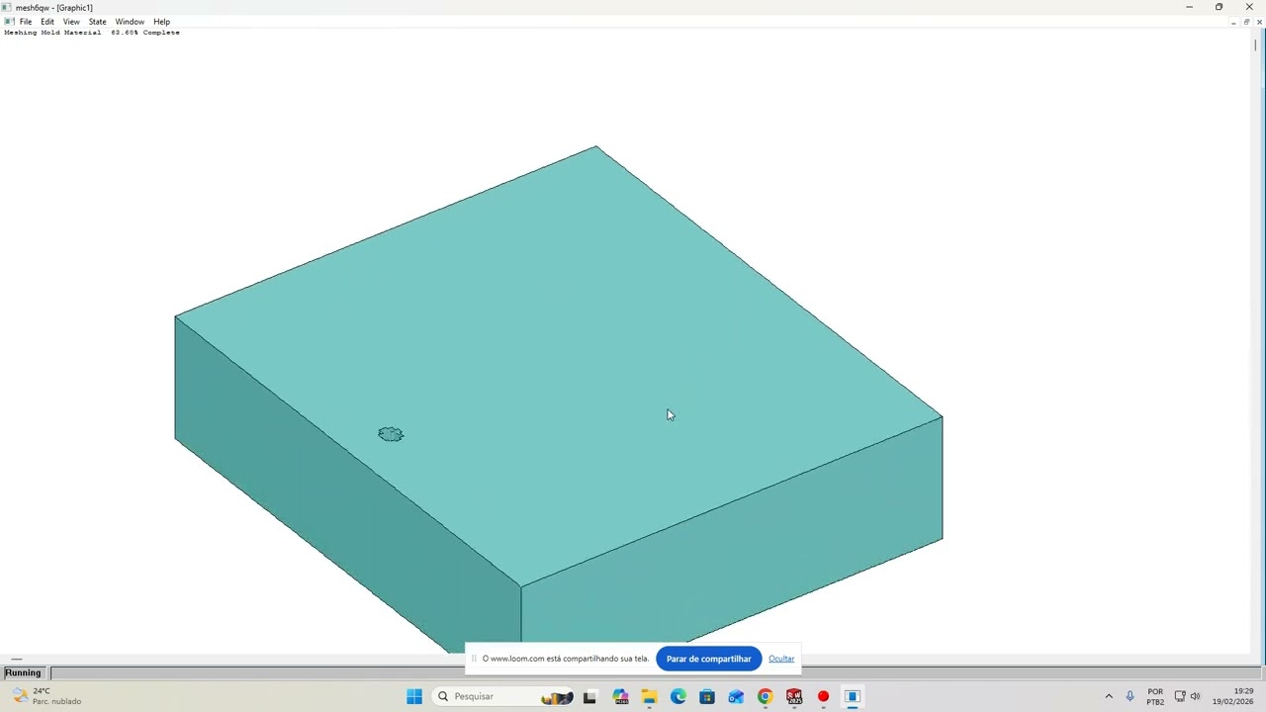Open the Window menu
The height and width of the screenshot is (712, 1266).
(130, 22)
